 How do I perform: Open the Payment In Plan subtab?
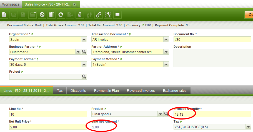[106, 91]
